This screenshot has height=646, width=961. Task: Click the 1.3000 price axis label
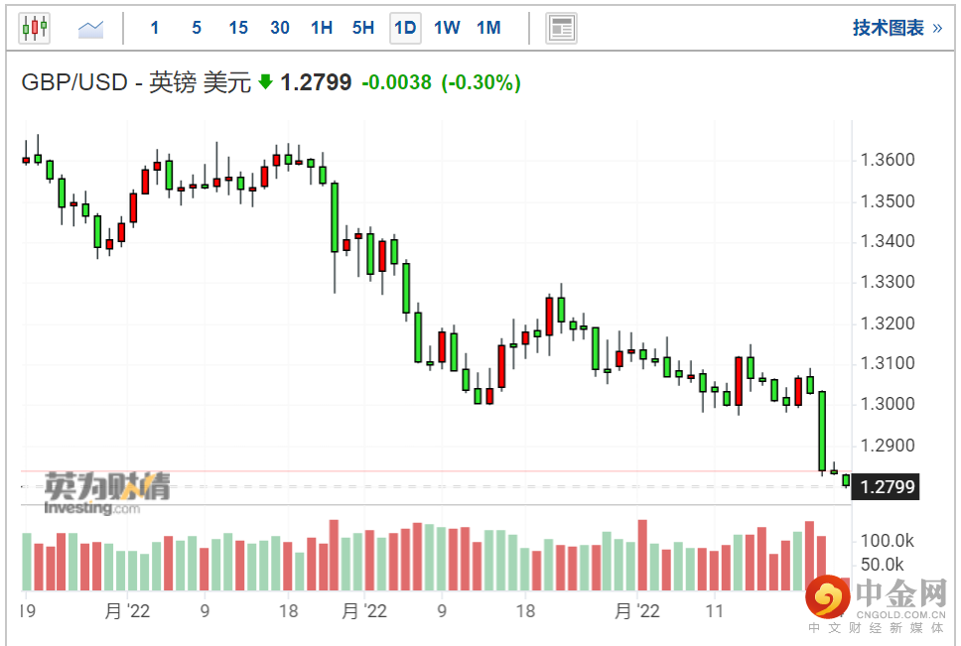888,404
